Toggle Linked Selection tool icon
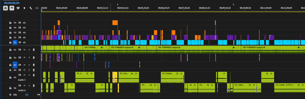Viewport: 305px width, 99px height. pos(18,8)
